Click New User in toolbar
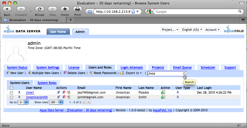Viewport: 247px width, 128px height. pos(15,73)
